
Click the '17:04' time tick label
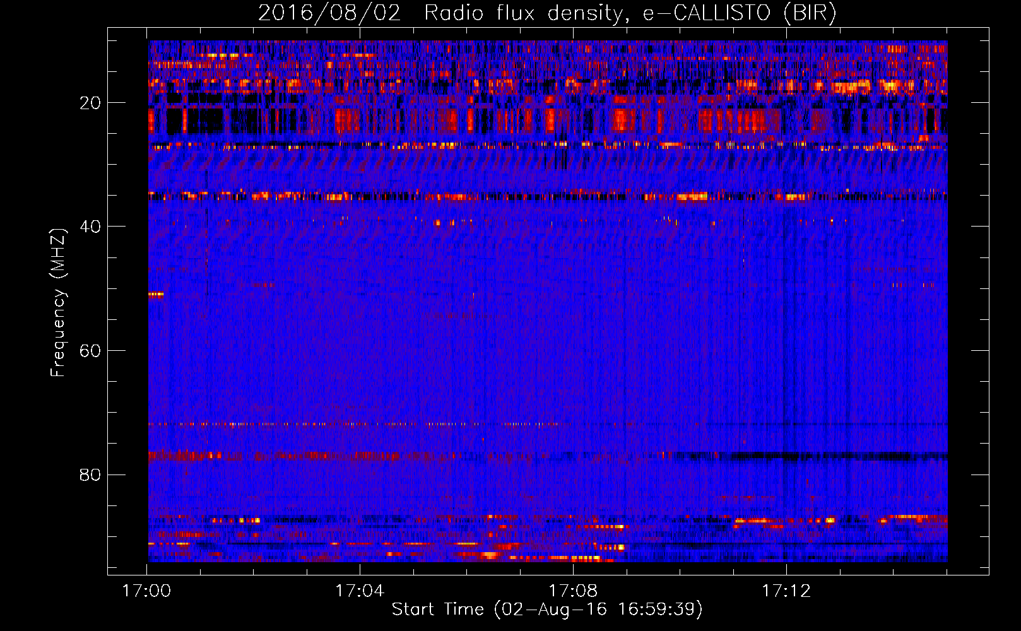[x=360, y=591]
